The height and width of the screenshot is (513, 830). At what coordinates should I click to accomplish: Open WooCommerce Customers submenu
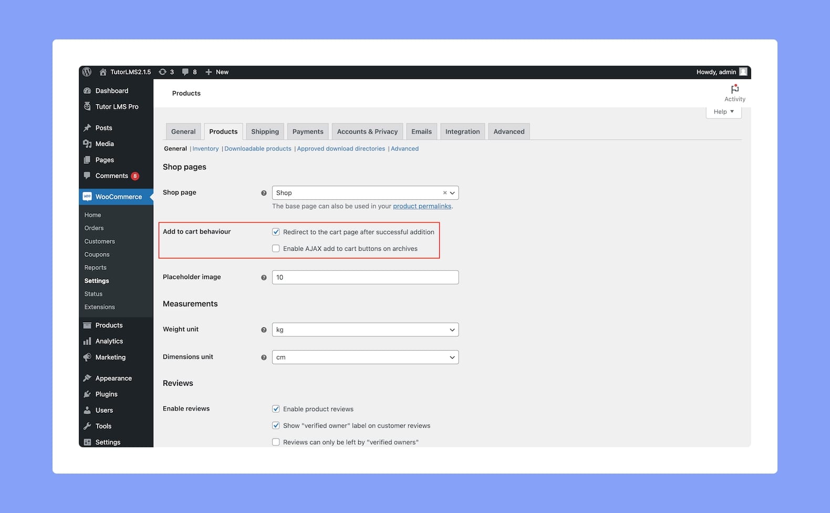(x=99, y=241)
